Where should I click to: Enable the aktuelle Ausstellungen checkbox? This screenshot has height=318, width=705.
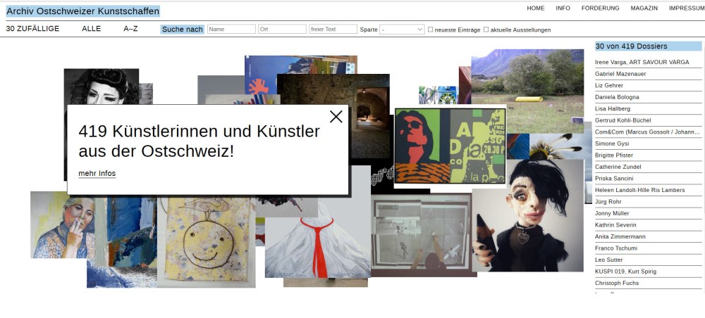click(x=486, y=30)
